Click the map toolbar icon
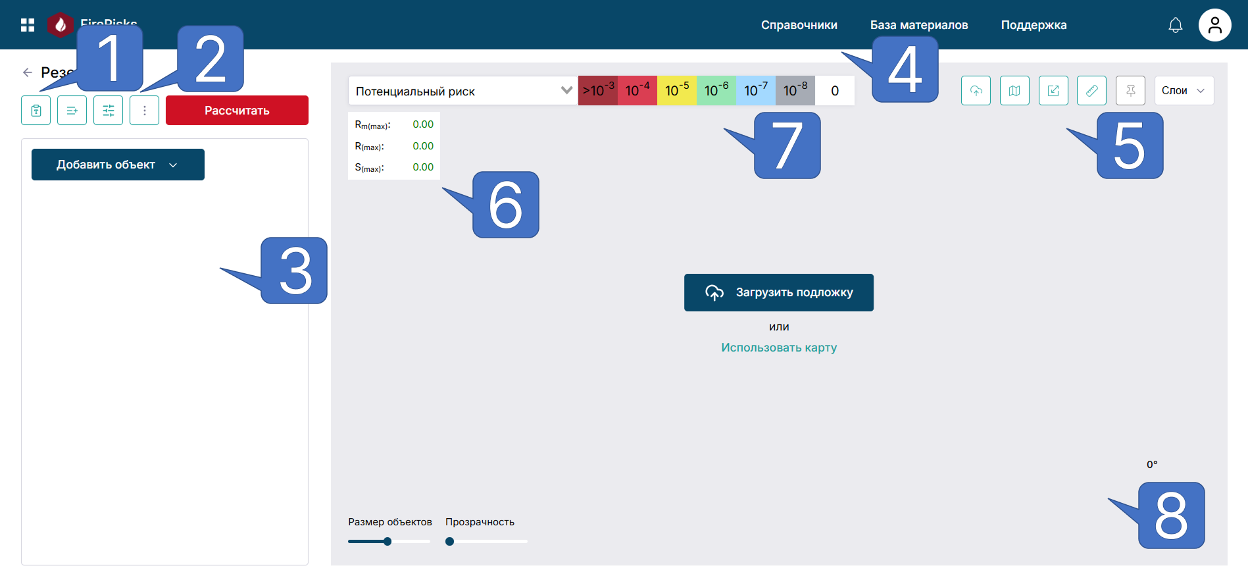The width and height of the screenshot is (1248, 576). (x=1014, y=91)
